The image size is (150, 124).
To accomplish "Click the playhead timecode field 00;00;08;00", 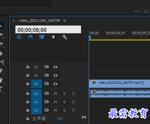I will [48, 30].
